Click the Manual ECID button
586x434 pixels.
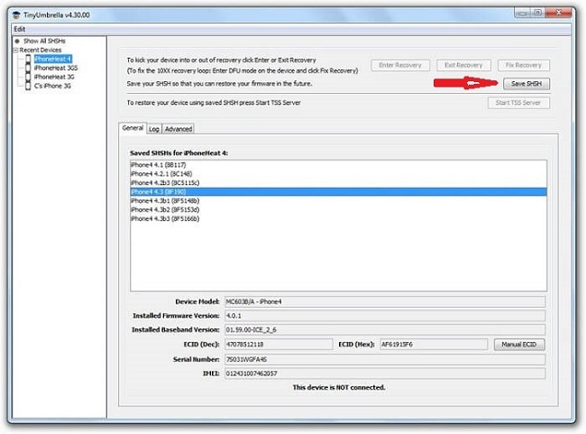[x=519, y=344]
